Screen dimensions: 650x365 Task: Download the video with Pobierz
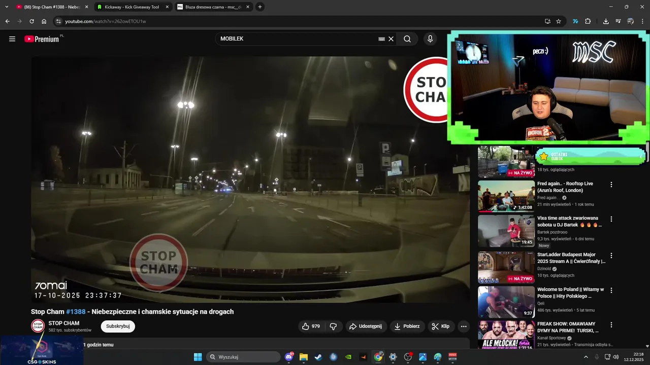pyautogui.click(x=407, y=326)
